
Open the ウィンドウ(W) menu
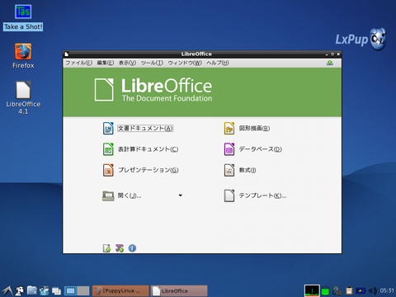[x=185, y=63]
